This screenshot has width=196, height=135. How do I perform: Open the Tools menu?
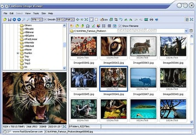pos(36,13)
